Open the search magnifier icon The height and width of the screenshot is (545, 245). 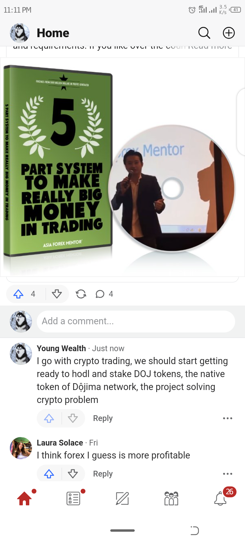(x=204, y=33)
